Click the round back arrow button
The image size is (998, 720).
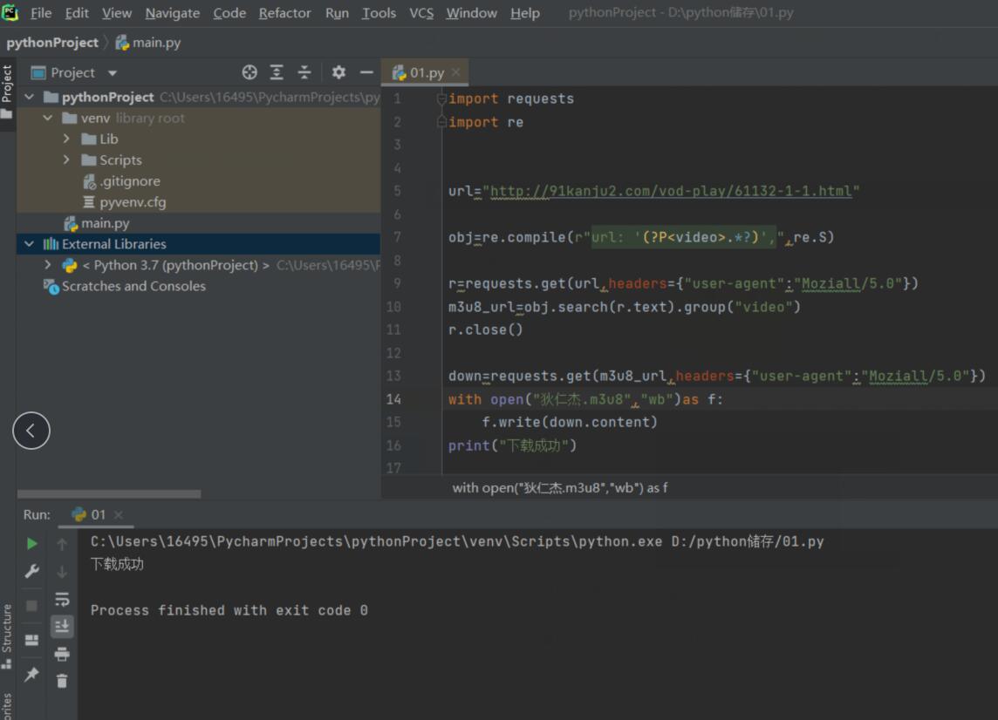tap(31, 430)
